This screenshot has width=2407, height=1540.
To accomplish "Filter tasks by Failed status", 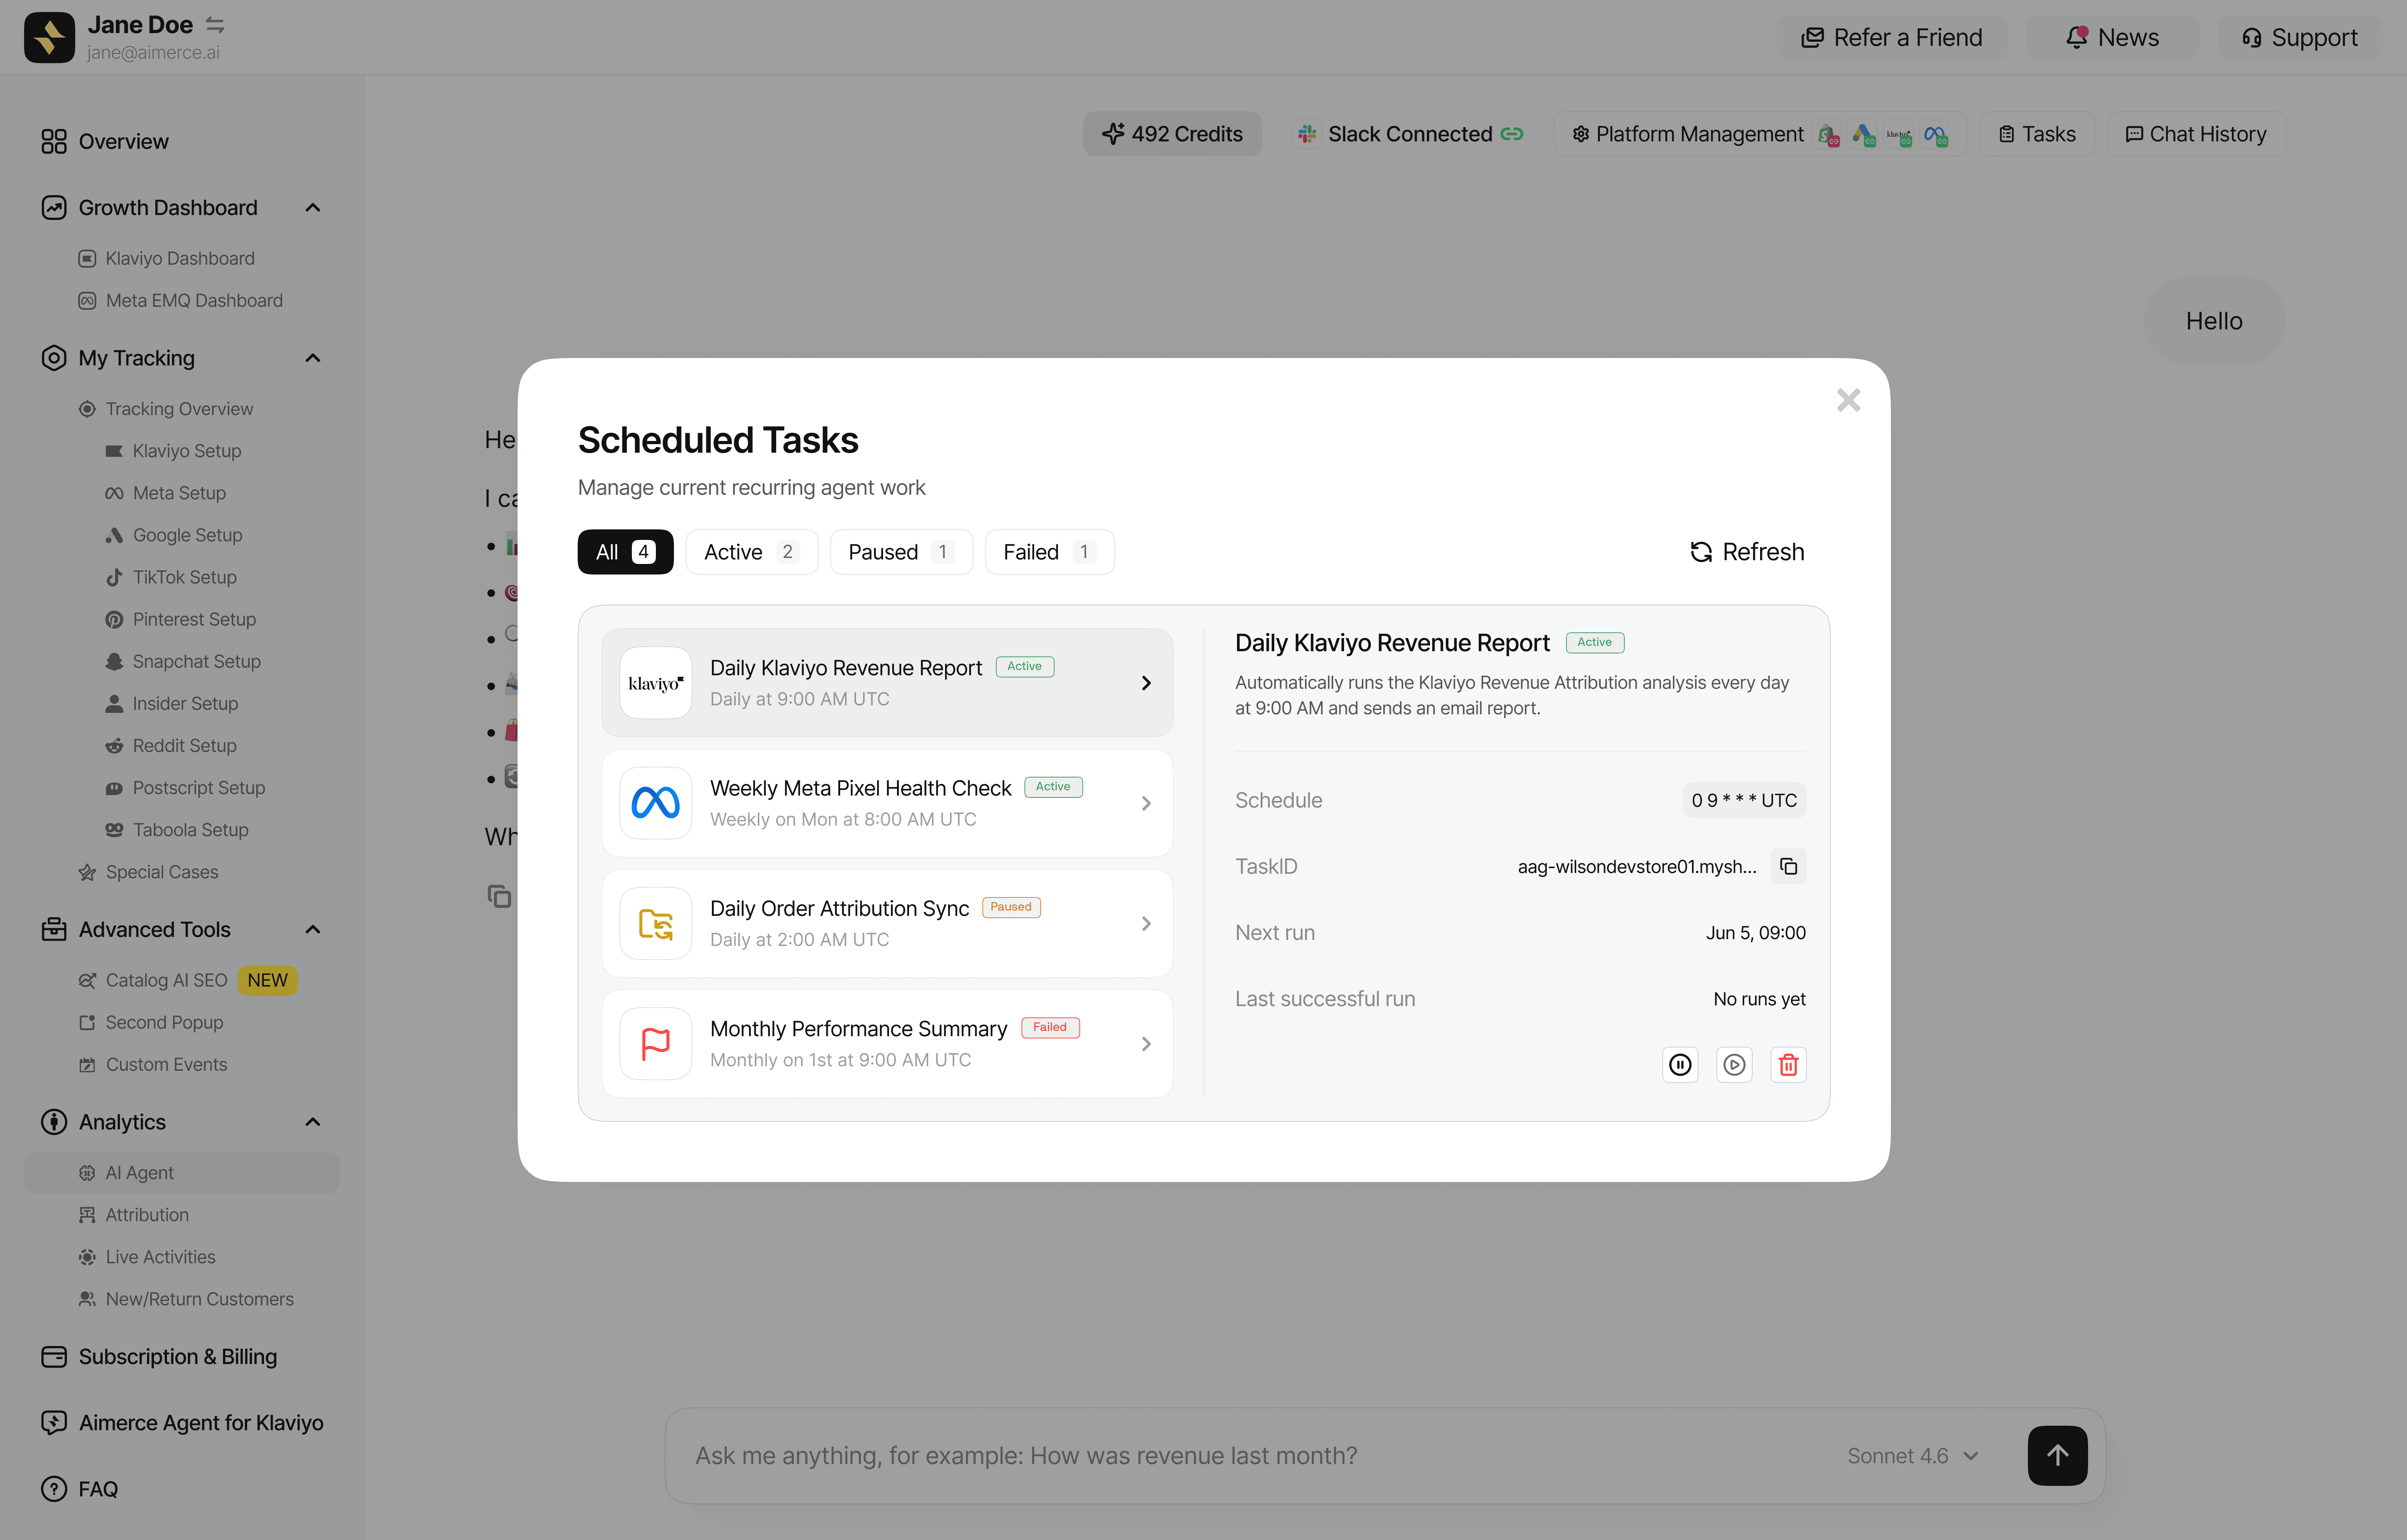I will pyautogui.click(x=1049, y=552).
